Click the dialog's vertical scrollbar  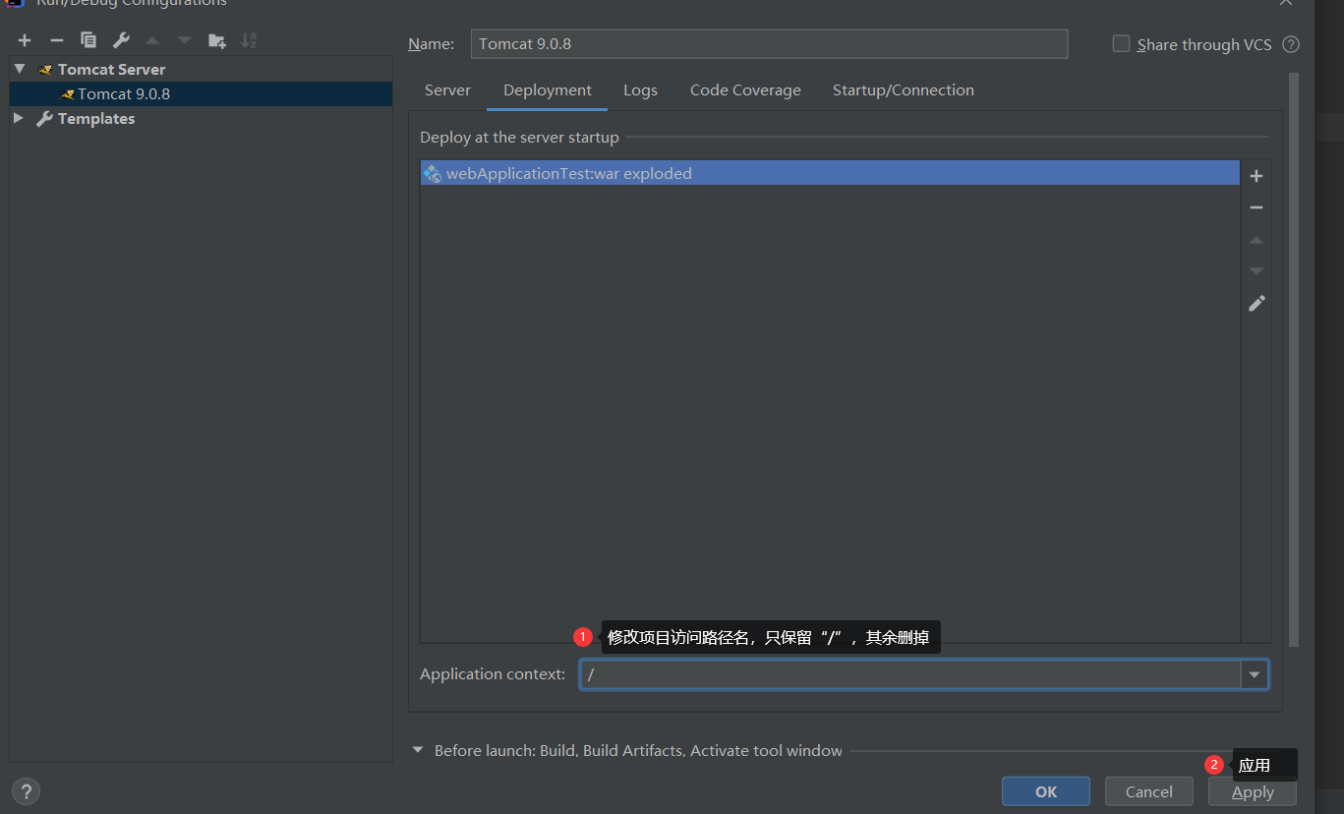(1294, 360)
